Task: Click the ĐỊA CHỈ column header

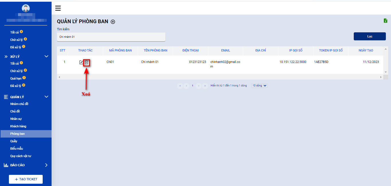Action: point(261,50)
